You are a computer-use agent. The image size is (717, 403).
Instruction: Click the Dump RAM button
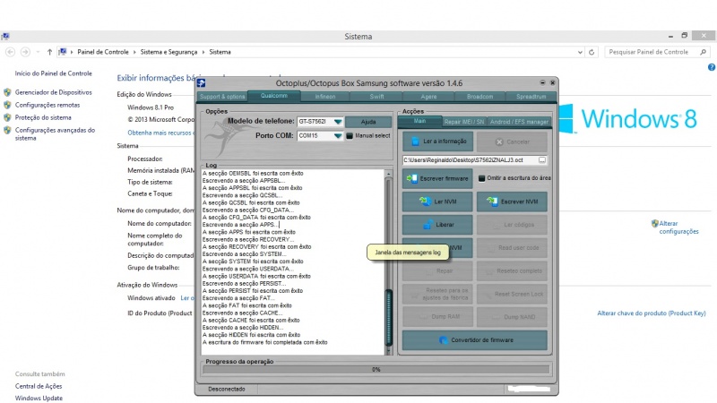(x=437, y=317)
